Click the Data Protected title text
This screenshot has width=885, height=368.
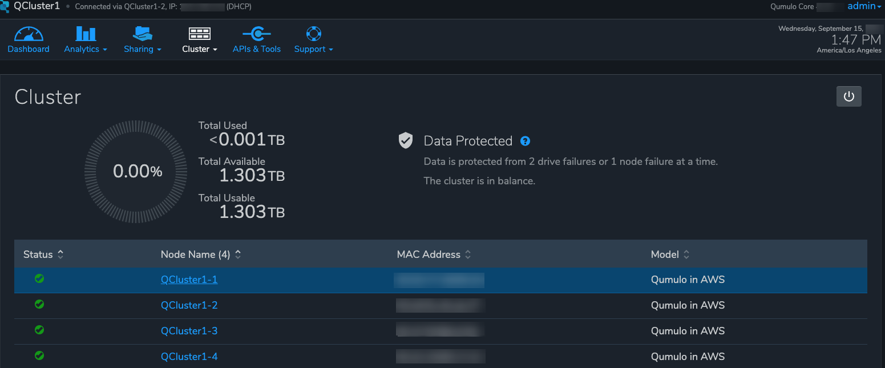coord(468,141)
